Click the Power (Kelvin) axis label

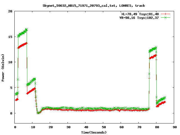pyautogui.click(x=3, y=68)
